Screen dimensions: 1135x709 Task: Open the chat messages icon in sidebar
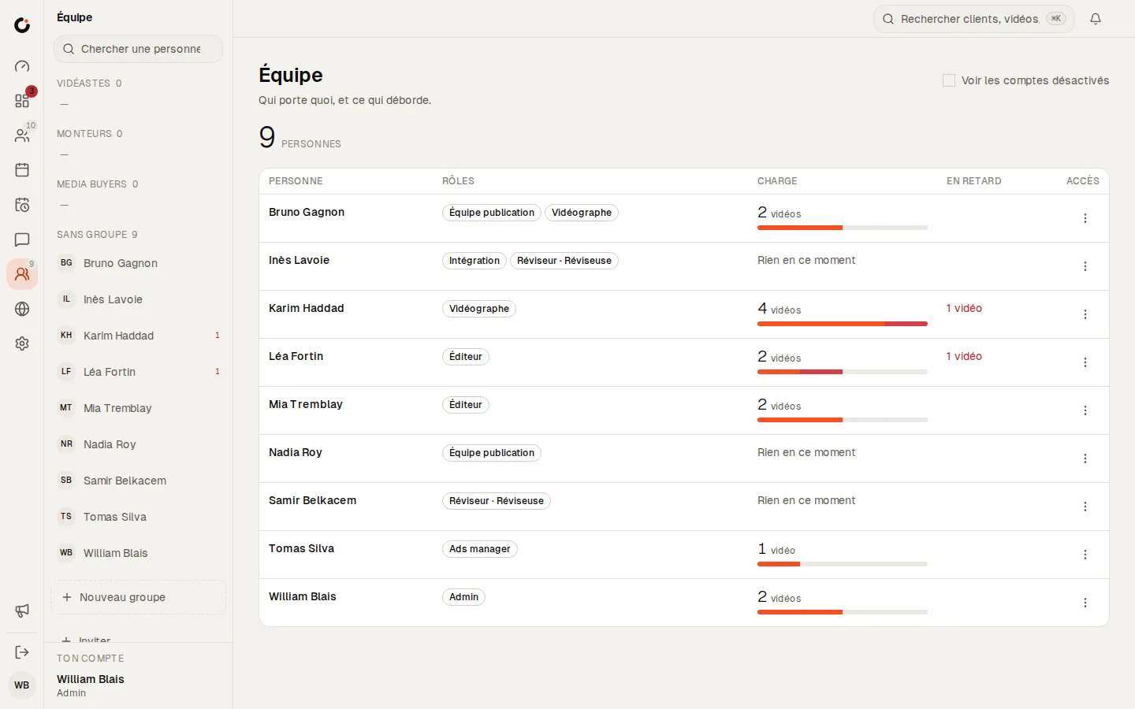coord(22,239)
